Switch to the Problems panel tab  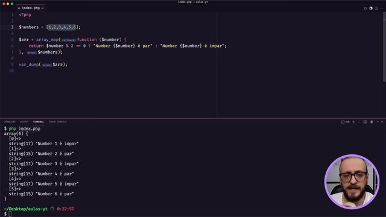10,122
